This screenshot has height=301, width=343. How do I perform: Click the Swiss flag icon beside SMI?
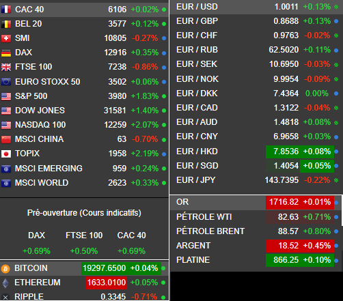click(6, 38)
